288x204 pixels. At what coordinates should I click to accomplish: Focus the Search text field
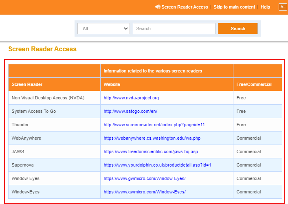(174, 29)
